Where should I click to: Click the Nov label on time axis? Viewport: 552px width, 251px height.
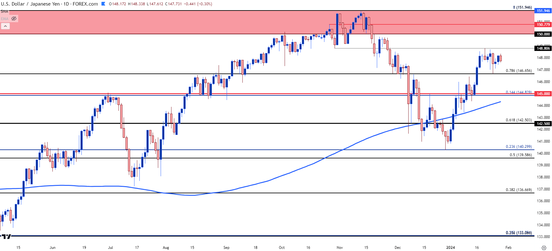coord(340,248)
